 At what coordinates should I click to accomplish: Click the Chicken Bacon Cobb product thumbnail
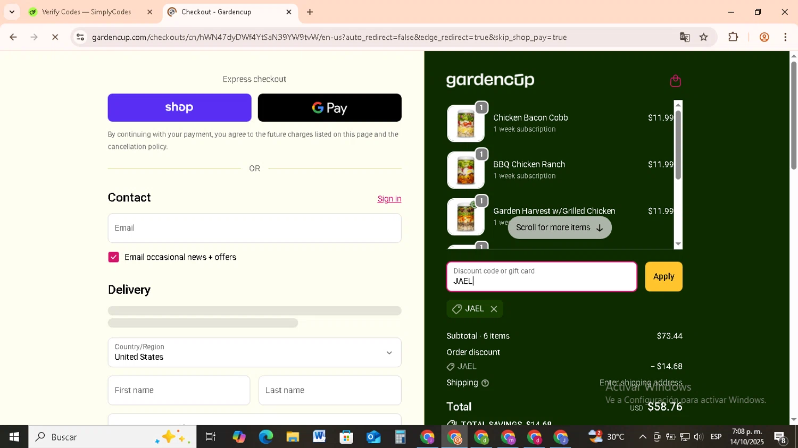pyautogui.click(x=465, y=123)
